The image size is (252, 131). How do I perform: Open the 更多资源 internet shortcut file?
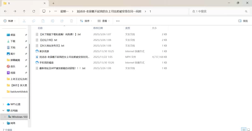coord(44,51)
